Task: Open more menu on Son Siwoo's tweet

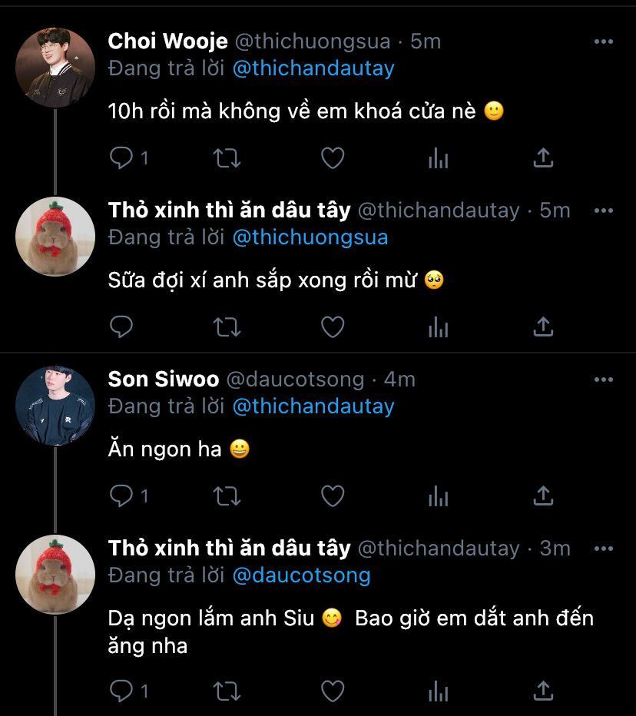Action: pyautogui.click(x=604, y=380)
